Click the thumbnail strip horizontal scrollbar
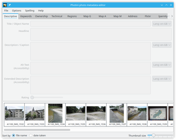 (37, 130)
